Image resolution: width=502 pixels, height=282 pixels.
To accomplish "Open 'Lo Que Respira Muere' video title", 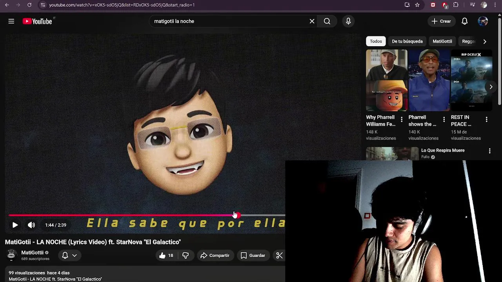I will pos(443,150).
